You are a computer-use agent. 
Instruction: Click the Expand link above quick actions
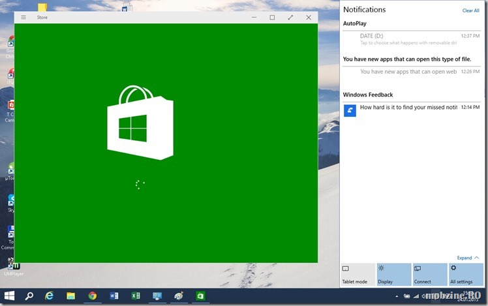pyautogui.click(x=468, y=258)
